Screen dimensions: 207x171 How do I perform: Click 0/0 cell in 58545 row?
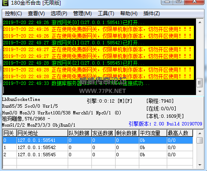pyautogui.click(x=180, y=155)
